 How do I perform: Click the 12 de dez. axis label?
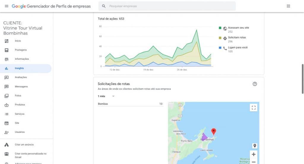115,70
